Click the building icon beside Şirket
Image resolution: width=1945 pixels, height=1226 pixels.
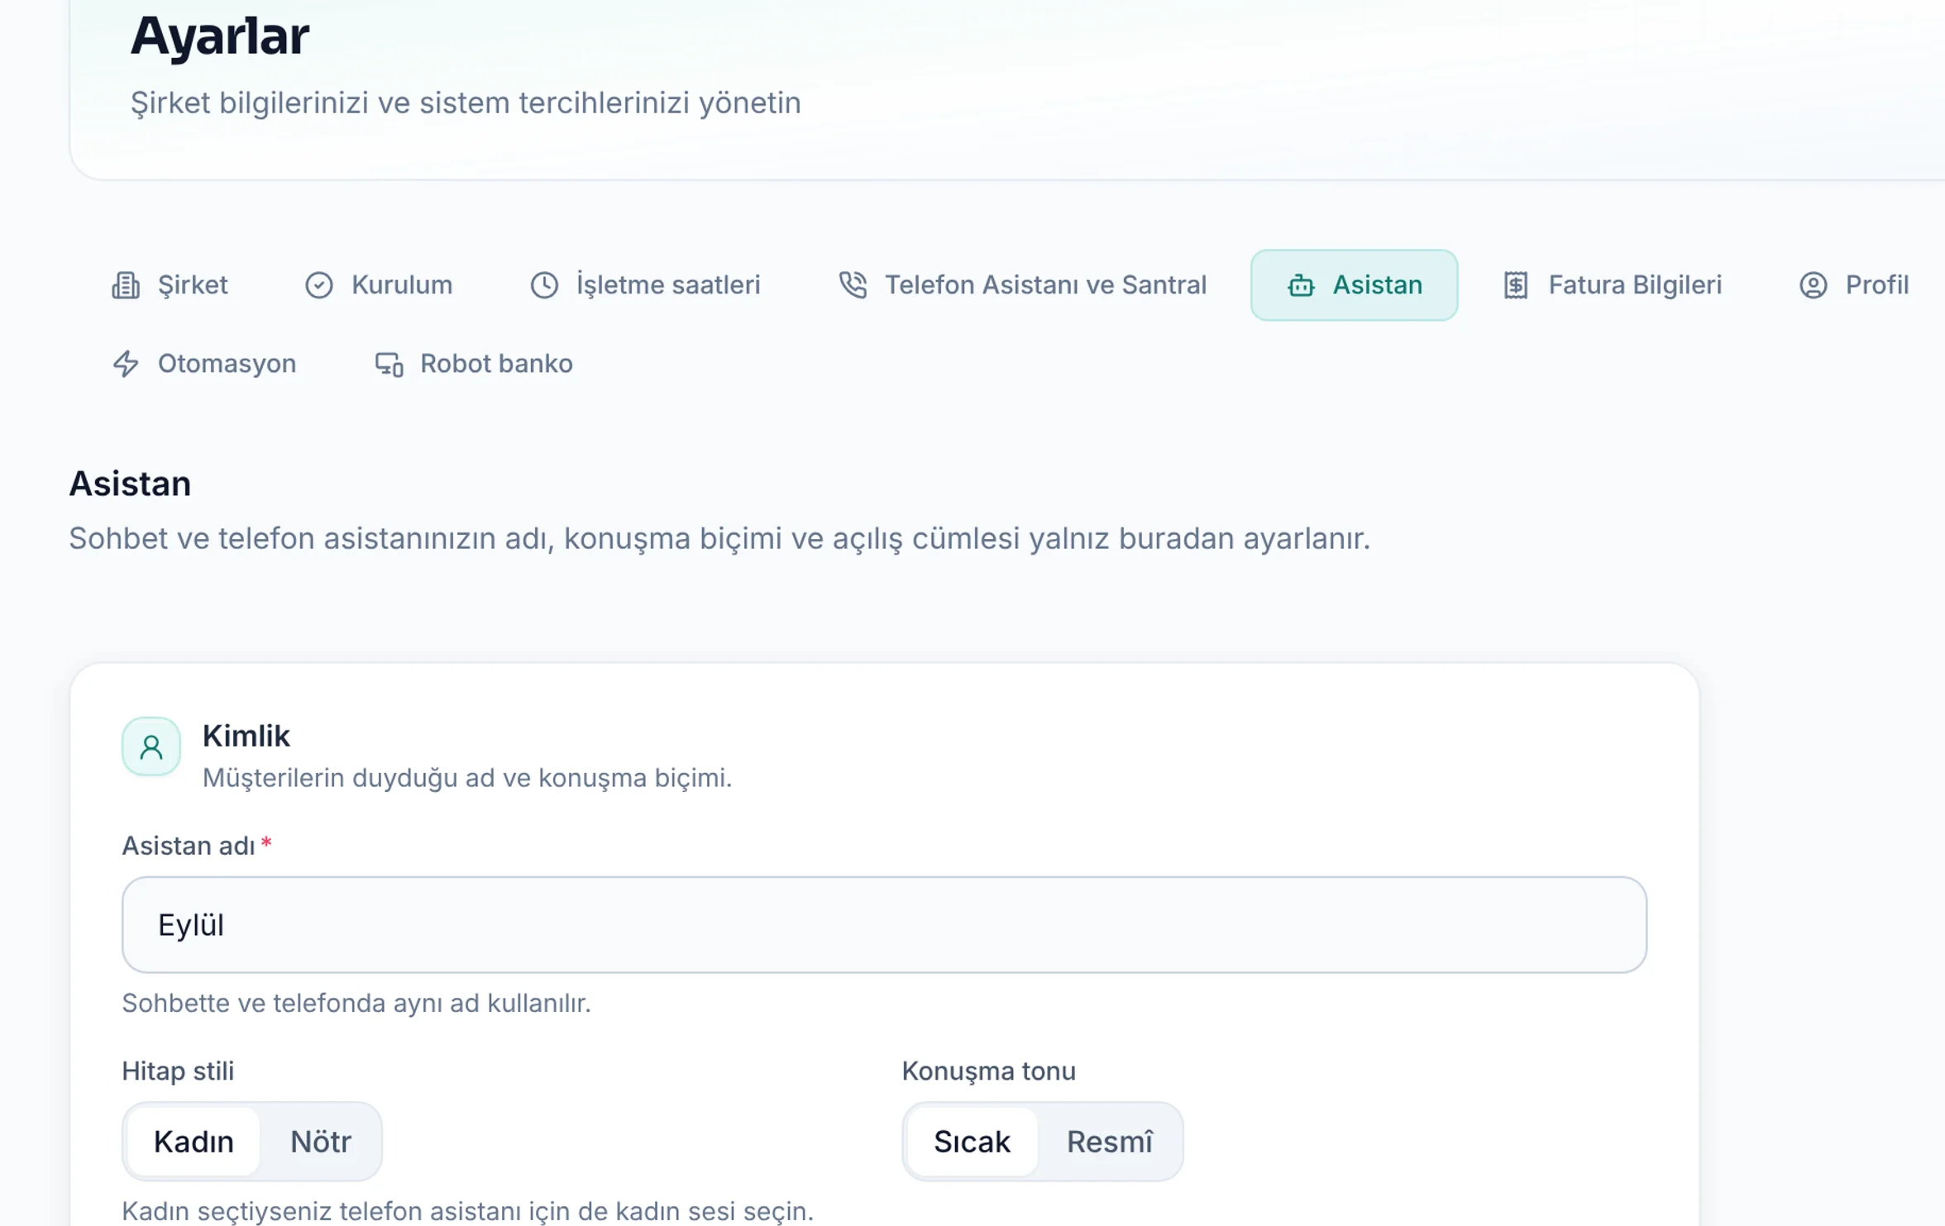click(126, 285)
